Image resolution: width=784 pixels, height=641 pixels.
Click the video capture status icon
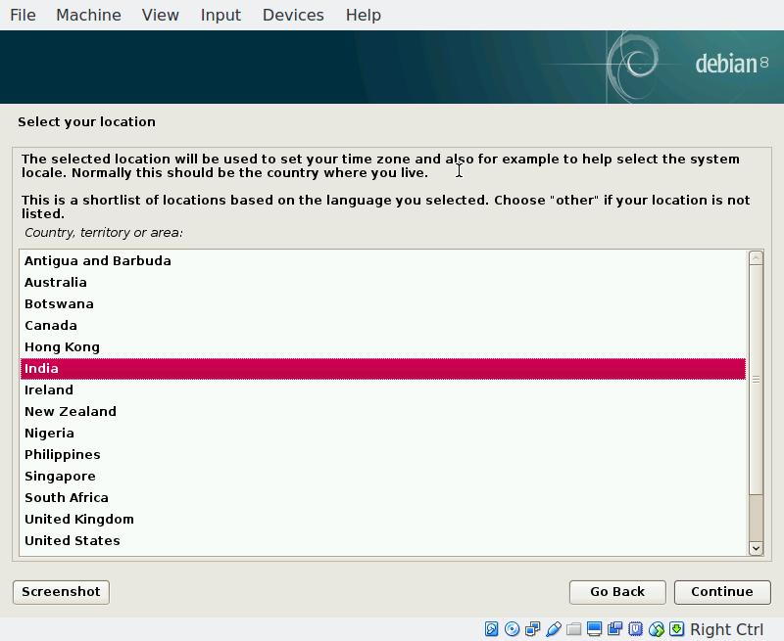[x=614, y=629]
